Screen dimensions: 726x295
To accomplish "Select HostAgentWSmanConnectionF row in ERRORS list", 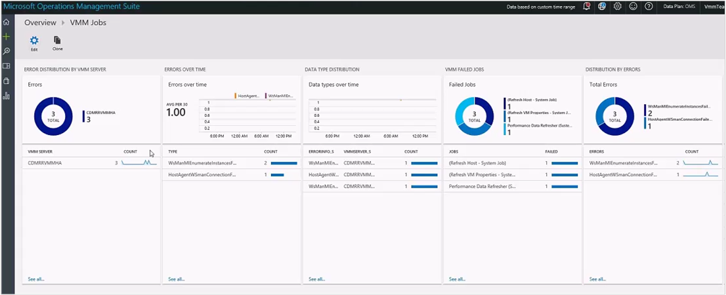I will point(653,175).
